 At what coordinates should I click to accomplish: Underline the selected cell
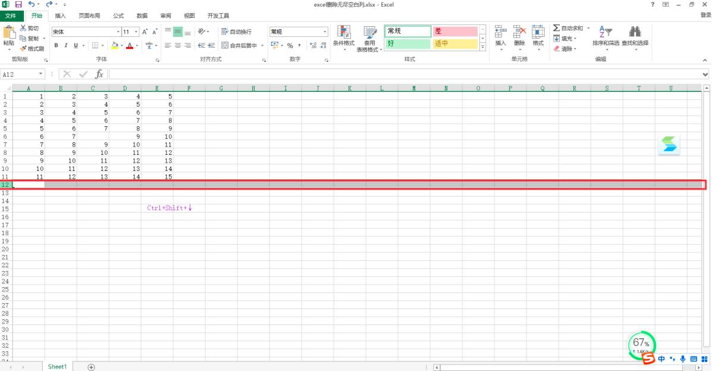coord(76,45)
